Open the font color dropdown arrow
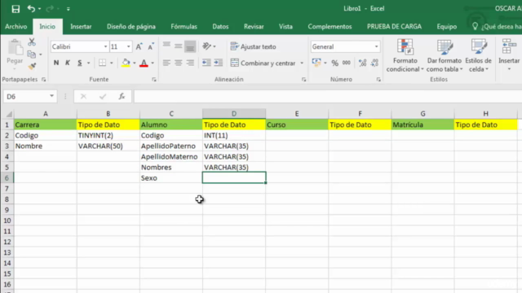 153,63
